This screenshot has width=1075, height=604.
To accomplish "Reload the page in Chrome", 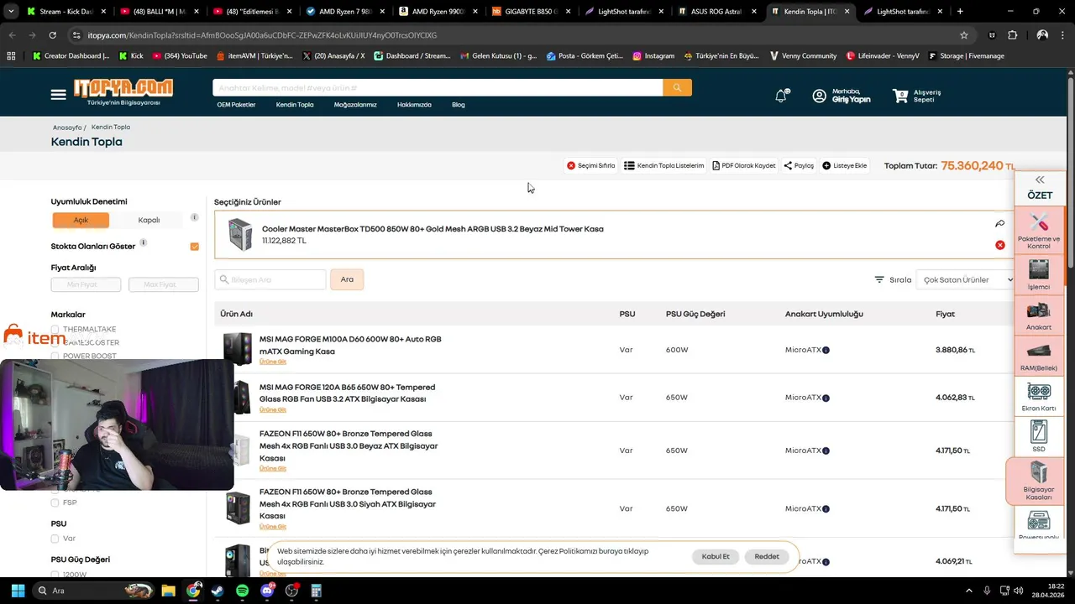I will [x=52, y=35].
